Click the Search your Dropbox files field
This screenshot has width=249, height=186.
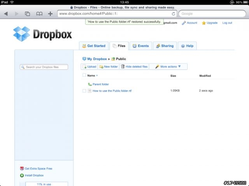[x=44, y=67]
